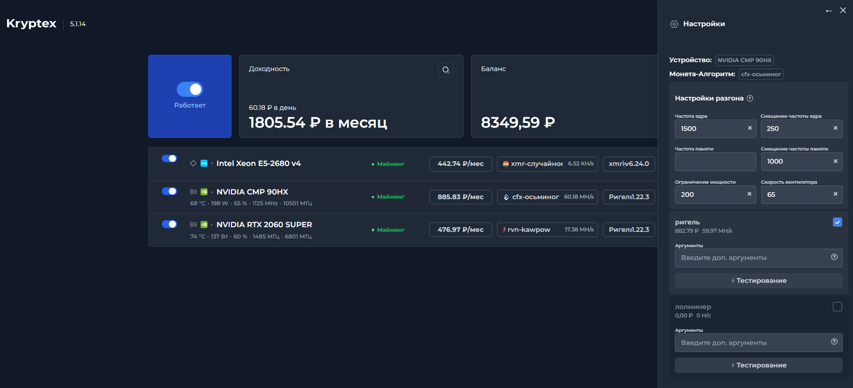
Task: Clear the Смещение частоты памяти value
Action: click(835, 161)
